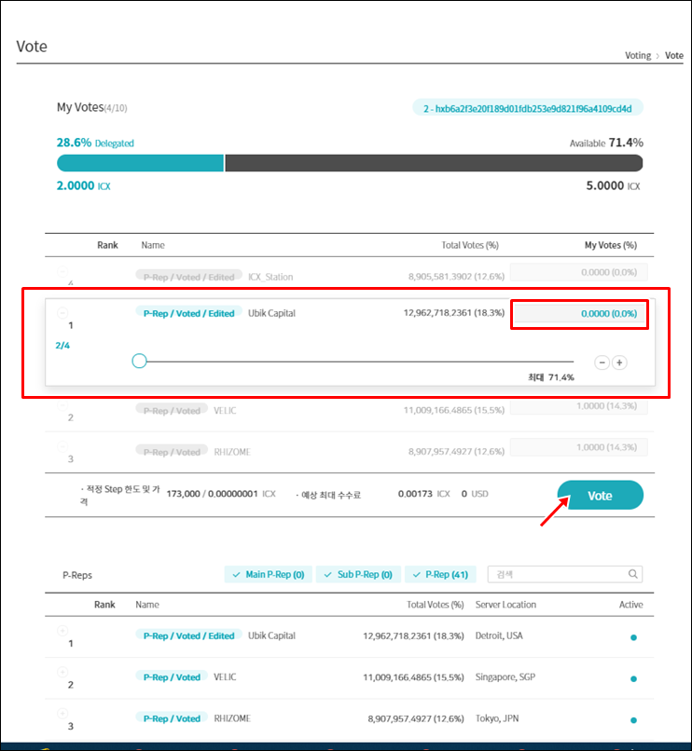Click the Available 71.4% label
The height and width of the screenshot is (751, 692).
(x=606, y=143)
